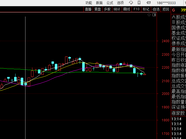Viewport: 186px width, 139px height.
Task: Open the 选项 menu
Action: tap(120, 3)
